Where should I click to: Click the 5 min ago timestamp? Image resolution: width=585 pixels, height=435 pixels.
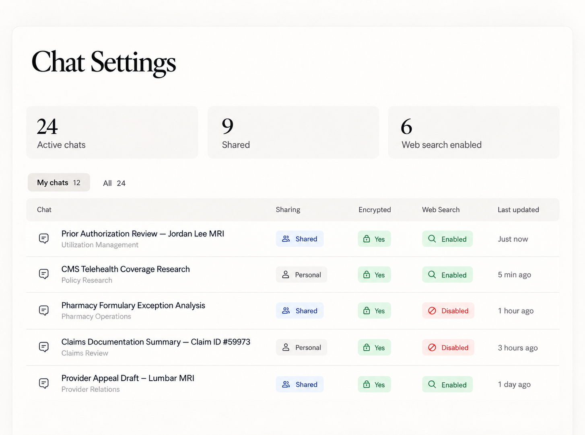point(515,275)
